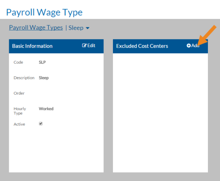
Task: Click the Payroll Wage Type page title
Action: [44, 12]
